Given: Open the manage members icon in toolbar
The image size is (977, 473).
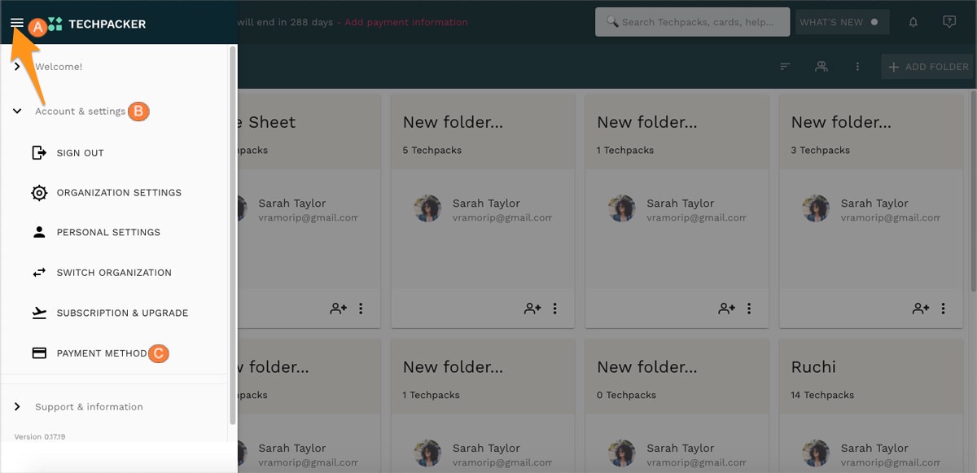Looking at the screenshot, I should pos(821,67).
